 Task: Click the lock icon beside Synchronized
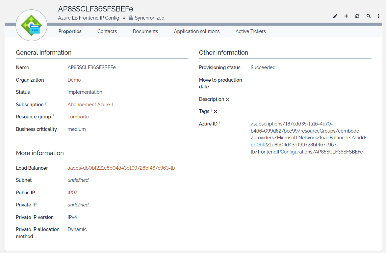coord(131,18)
